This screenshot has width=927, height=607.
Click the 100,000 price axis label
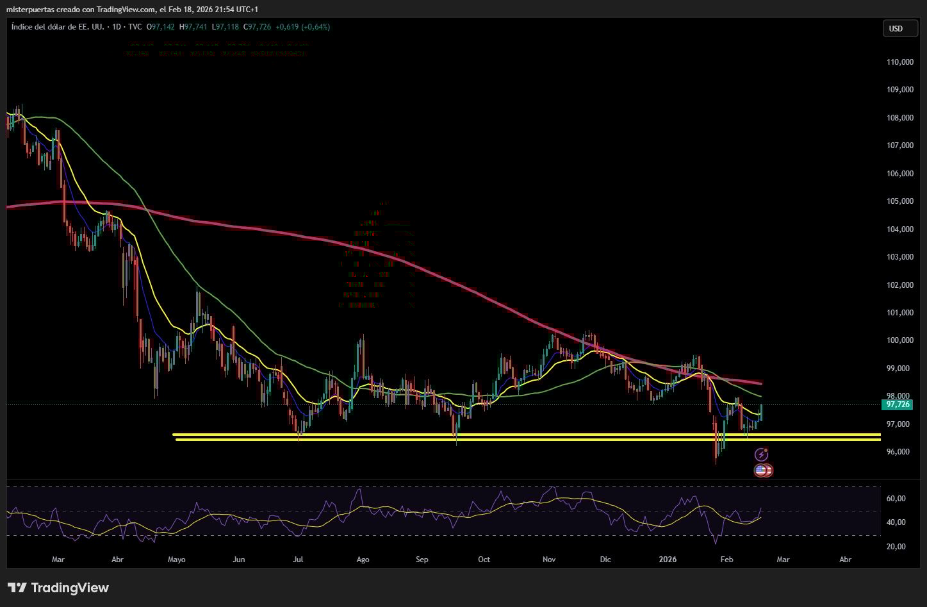(x=900, y=340)
